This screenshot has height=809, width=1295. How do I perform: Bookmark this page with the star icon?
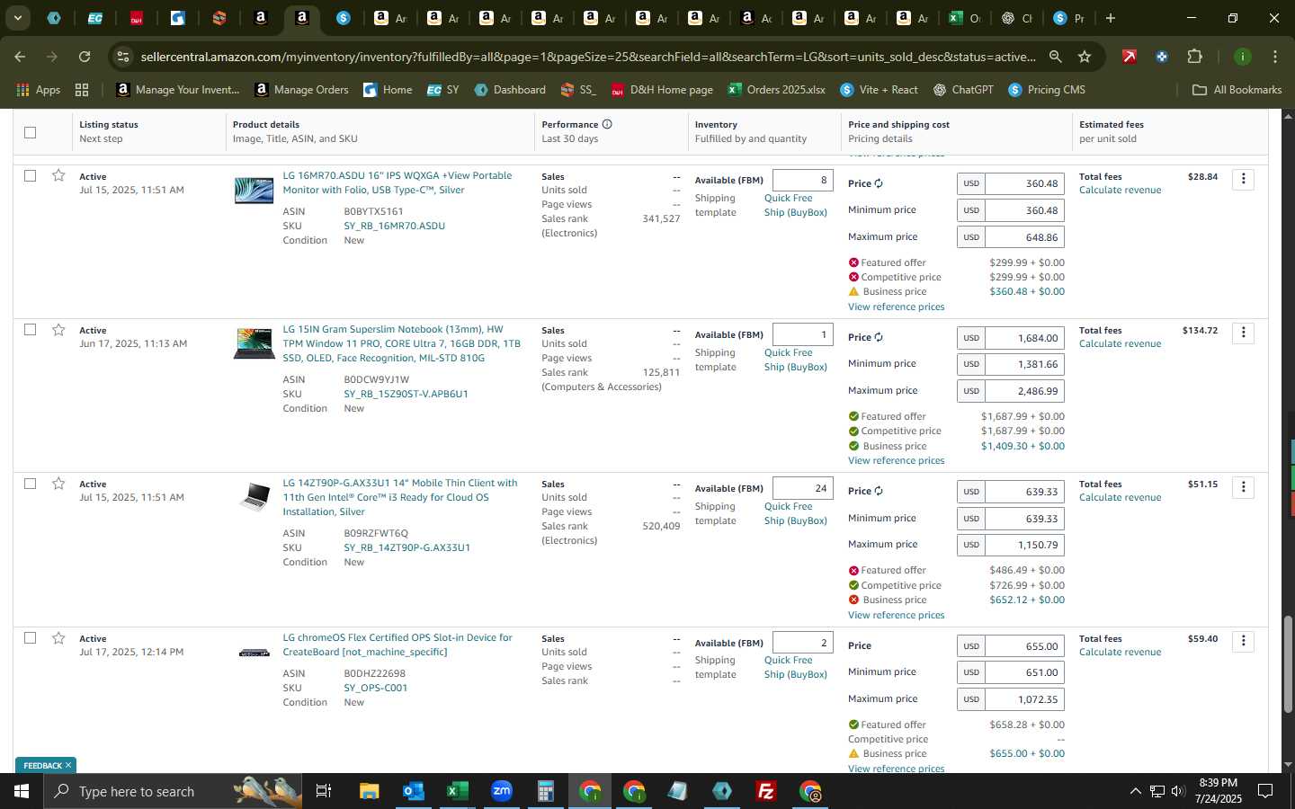click(x=1085, y=57)
